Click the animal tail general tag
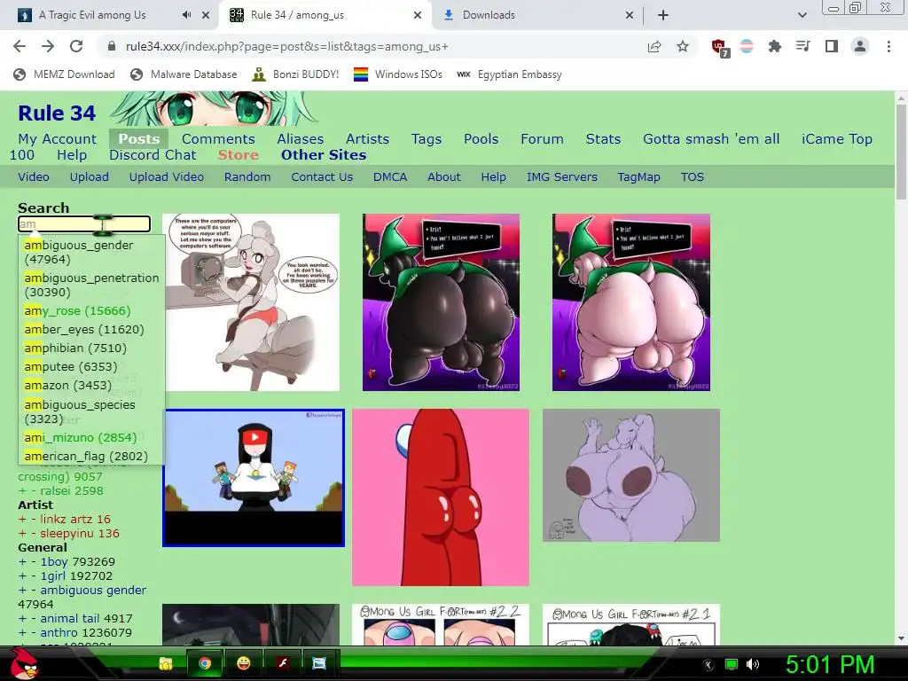Image resolution: width=908 pixels, height=681 pixels. pos(69,618)
